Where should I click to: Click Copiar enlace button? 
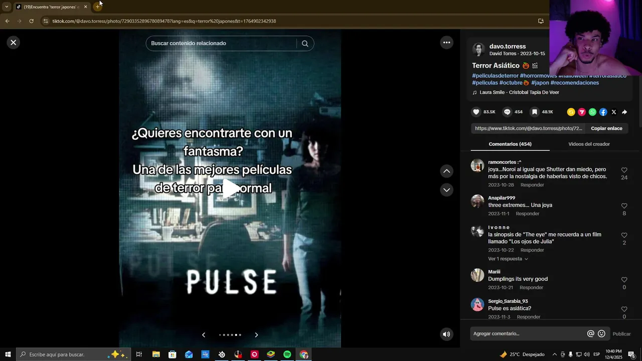coord(606,128)
